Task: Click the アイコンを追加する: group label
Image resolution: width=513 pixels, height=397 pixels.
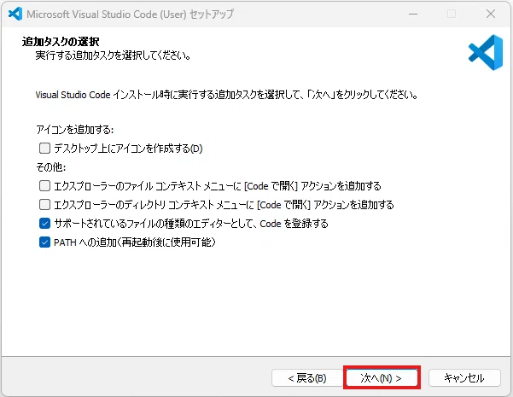Action: [75, 130]
